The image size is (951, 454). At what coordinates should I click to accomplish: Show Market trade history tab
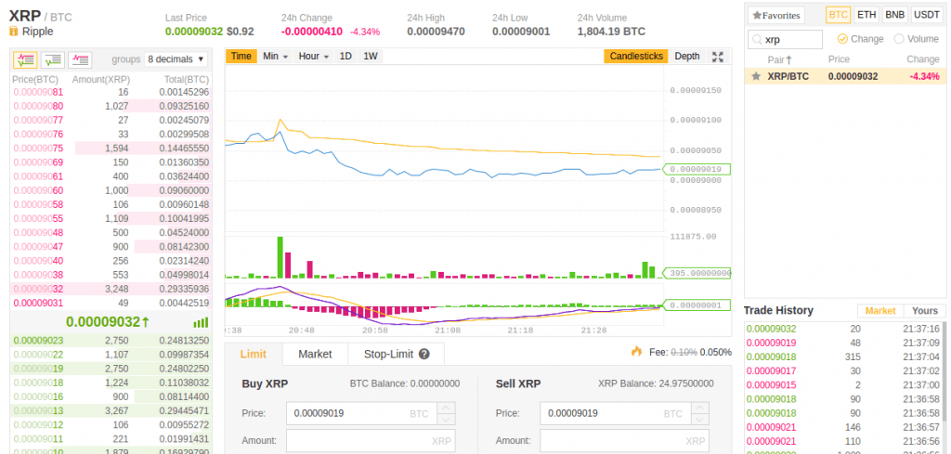pyautogui.click(x=880, y=310)
